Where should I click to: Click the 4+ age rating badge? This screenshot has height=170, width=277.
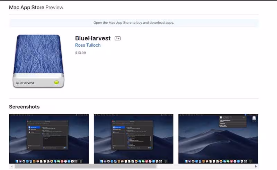[x=118, y=38]
